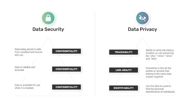
Task: Click the 'Data is reliable and accurate' text
Action: 25,69
